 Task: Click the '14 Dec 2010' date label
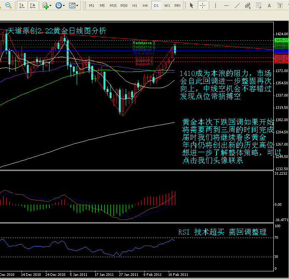pyautogui.click(x=31, y=274)
